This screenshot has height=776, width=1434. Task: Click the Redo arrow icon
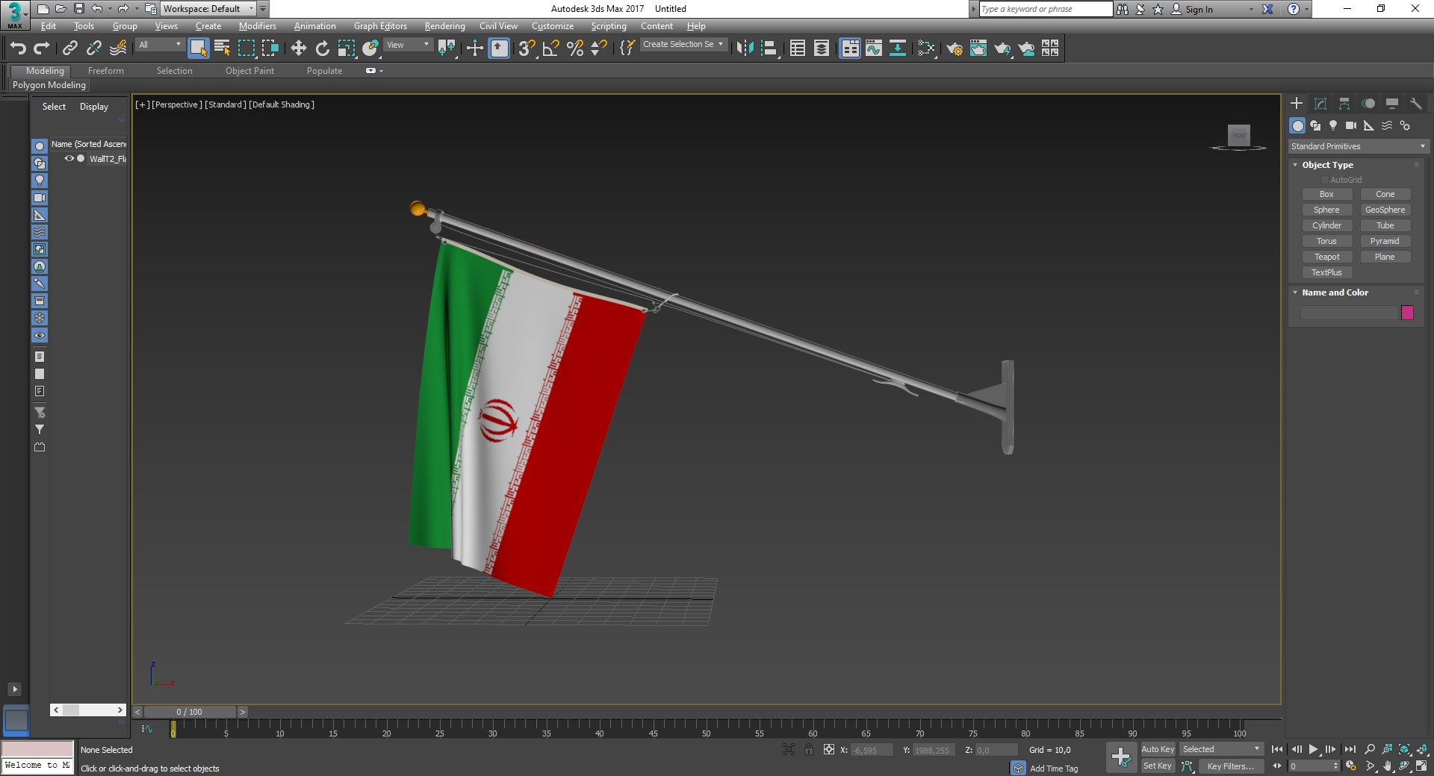click(x=42, y=48)
